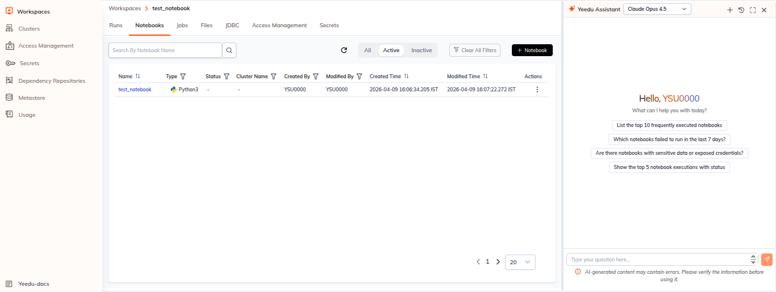Screen dimensions: 776x292
Task: Go to previous page arrow
Action: point(478,262)
